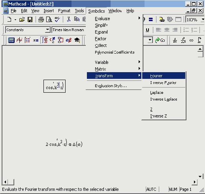Open Evaluation Style dialog
Image resolution: width=205 pixels, height=194 pixels.
coord(114,86)
